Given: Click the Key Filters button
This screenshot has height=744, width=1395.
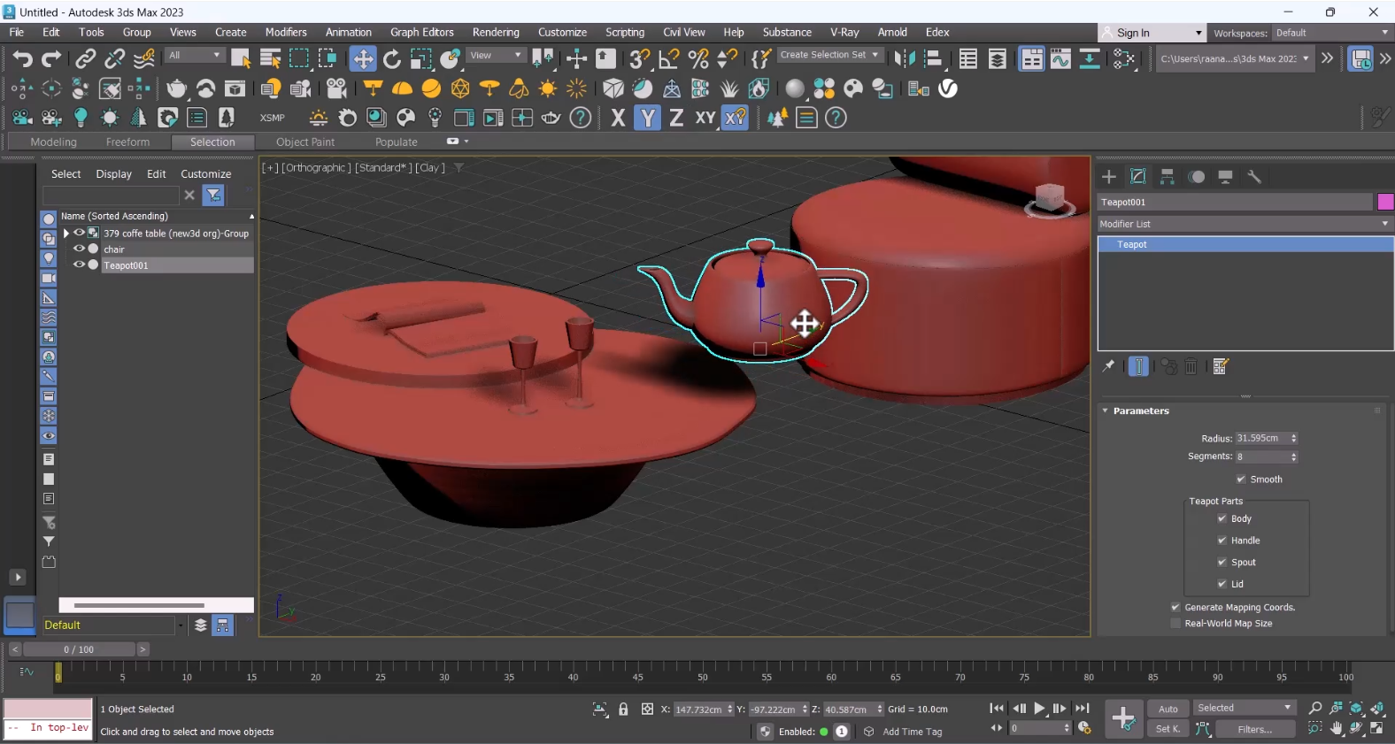Looking at the screenshot, I should [x=1254, y=729].
